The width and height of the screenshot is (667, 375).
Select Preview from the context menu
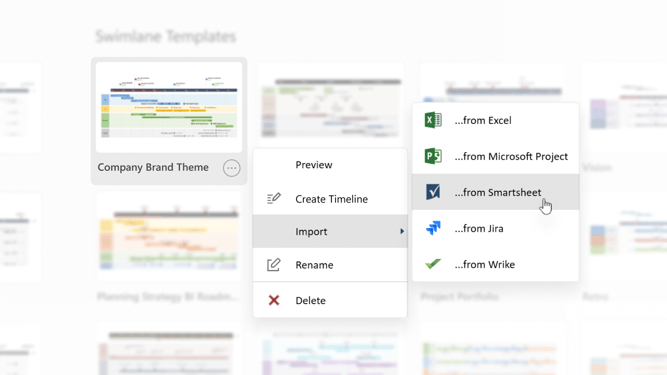[x=330, y=165]
